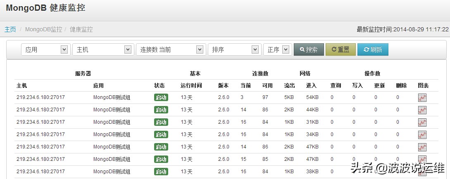Select the 85 available connections value

265,159
